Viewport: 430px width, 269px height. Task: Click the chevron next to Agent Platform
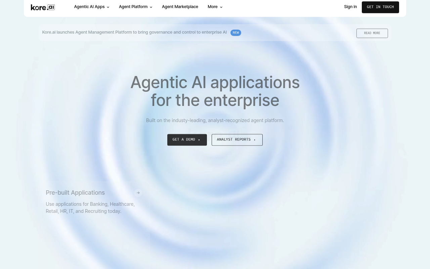151,7
